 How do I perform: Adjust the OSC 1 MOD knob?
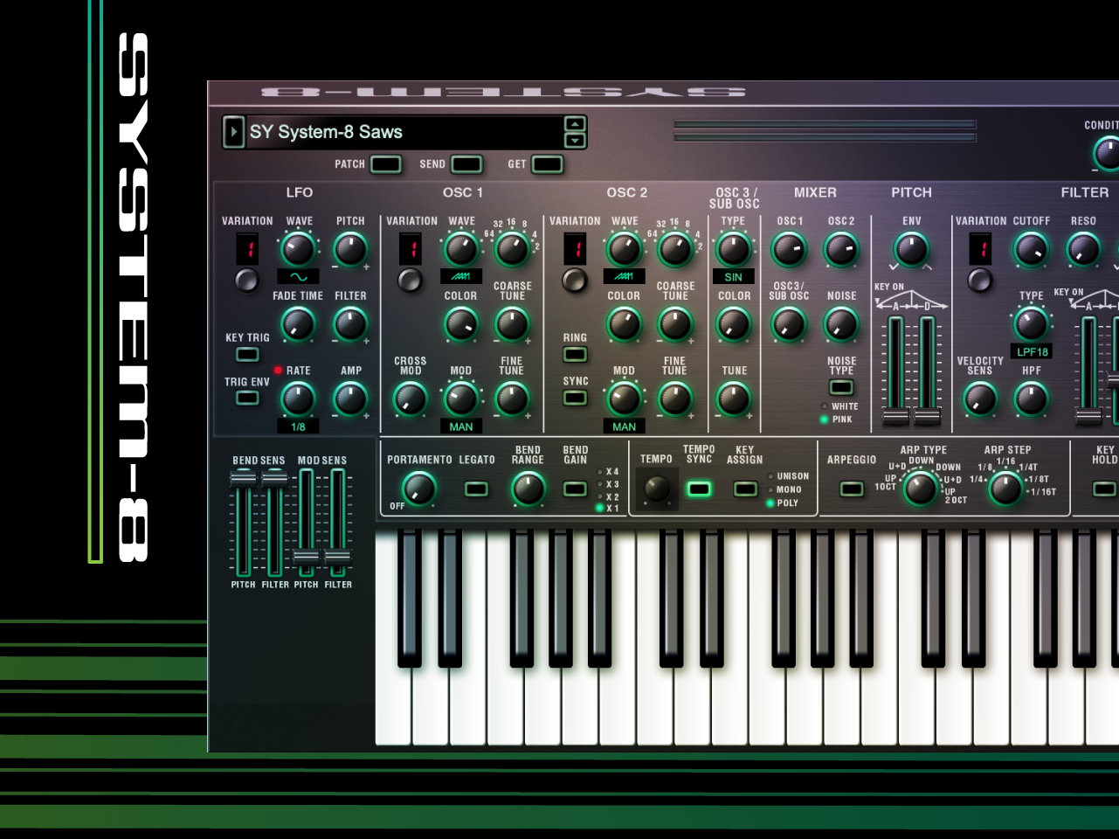point(460,399)
